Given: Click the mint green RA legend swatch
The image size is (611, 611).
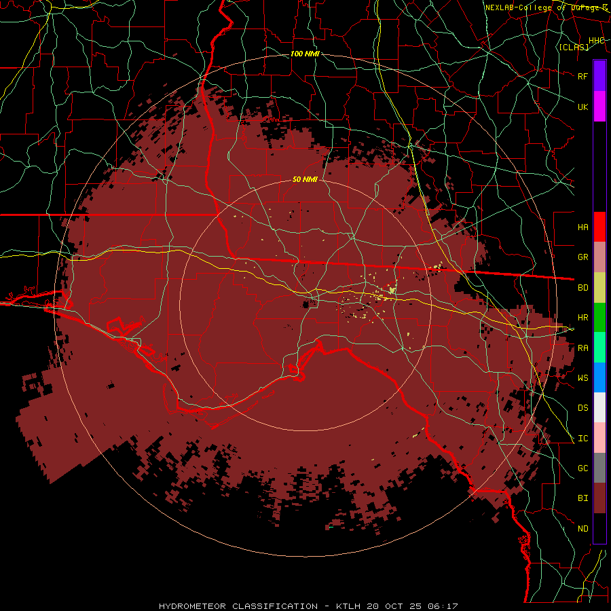Looking at the screenshot, I should point(599,348).
